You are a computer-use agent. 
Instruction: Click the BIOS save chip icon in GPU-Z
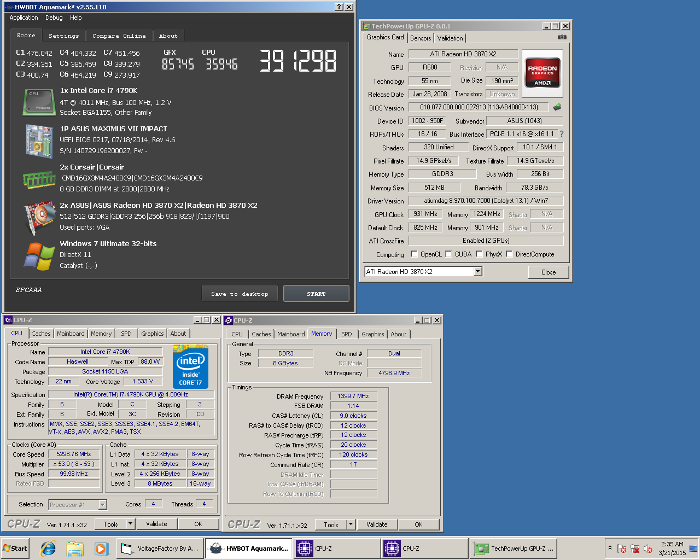point(557,107)
